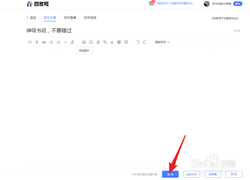Insert a horizontal divider line
The width and height of the screenshot is (250, 180).
(65, 42)
